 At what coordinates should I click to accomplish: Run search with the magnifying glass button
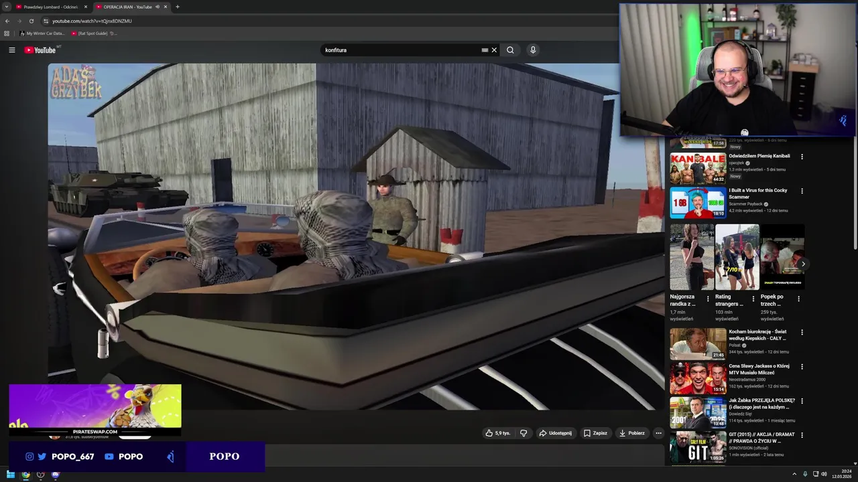click(x=510, y=50)
